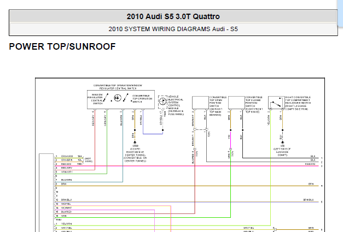This screenshot has height=232, width=343.
Task: Click the pin 14 'VIO/WHT' wire label
Action: click(x=66, y=208)
